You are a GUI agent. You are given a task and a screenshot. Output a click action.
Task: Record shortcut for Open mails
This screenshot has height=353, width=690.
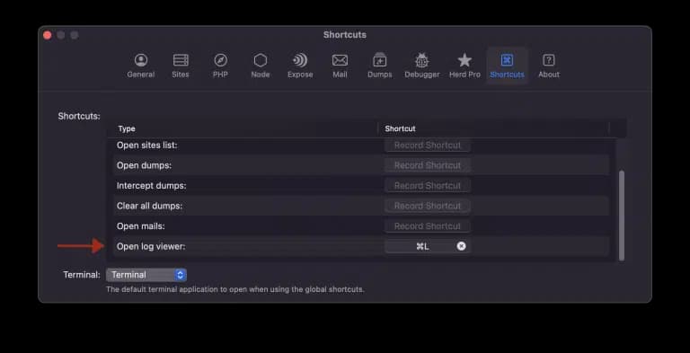coord(428,226)
